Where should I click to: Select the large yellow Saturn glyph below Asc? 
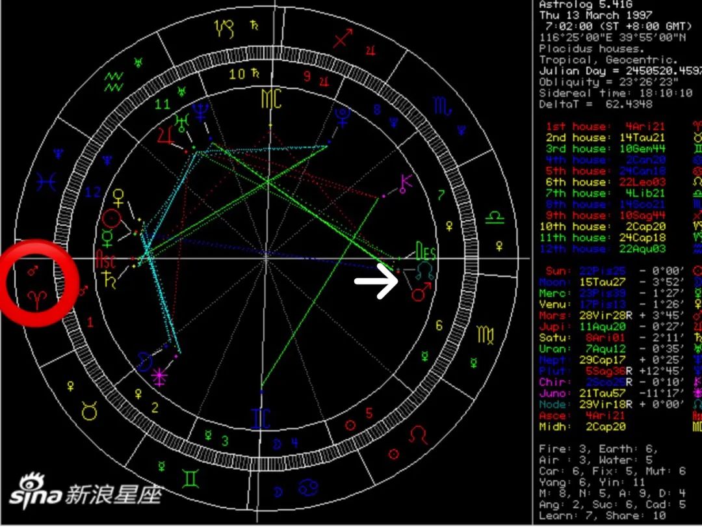coord(109,278)
